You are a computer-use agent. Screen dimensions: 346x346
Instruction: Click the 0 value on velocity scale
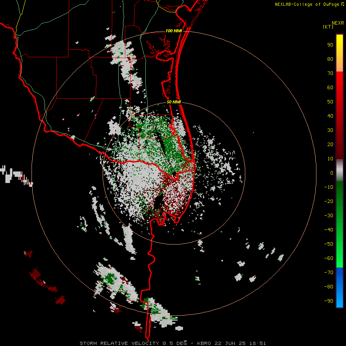(x=332, y=173)
